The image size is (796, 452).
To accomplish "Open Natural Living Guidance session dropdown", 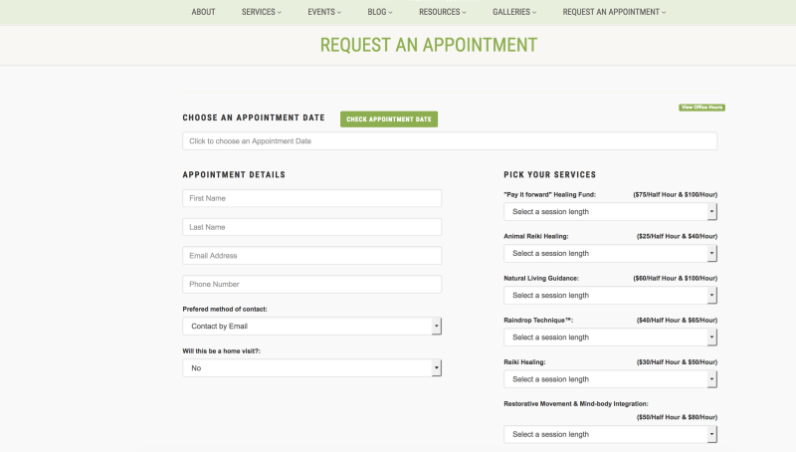I will point(610,296).
